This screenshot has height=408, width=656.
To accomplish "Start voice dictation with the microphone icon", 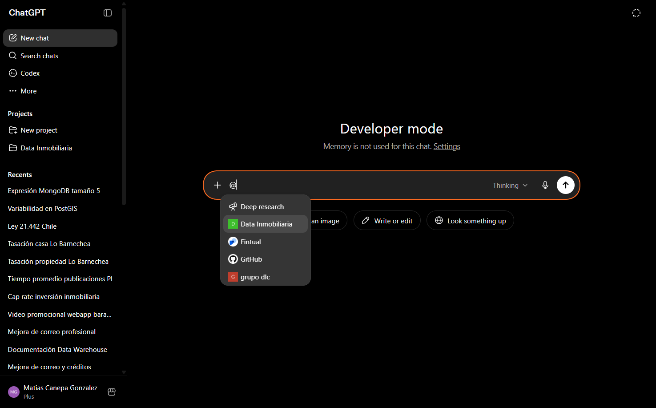I will 545,185.
